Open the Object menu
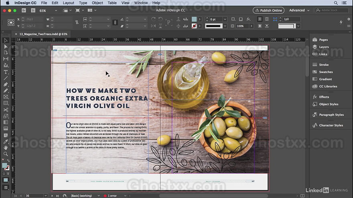This screenshot has width=353, height=198. 97,3
